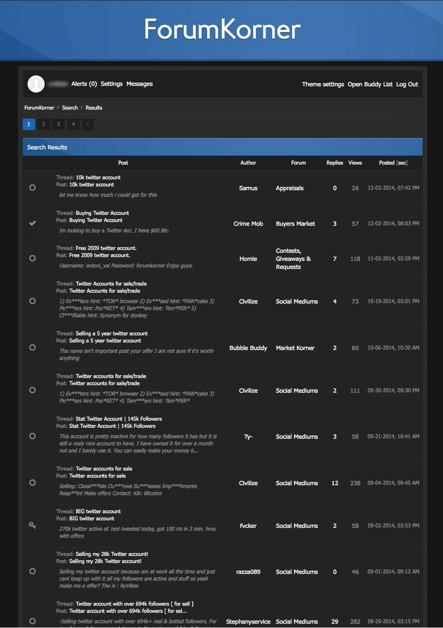Click status icon beside Free 2009 twitter account
Image resolution: width=443 pixels, height=628 pixels.
point(32,259)
